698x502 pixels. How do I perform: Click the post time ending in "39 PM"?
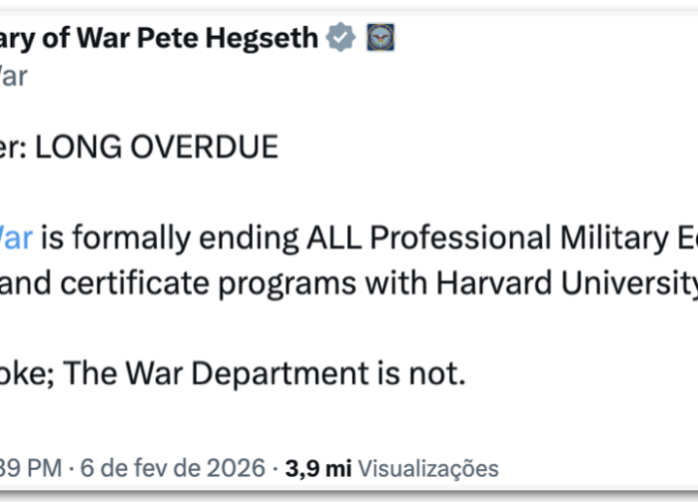[31, 469]
